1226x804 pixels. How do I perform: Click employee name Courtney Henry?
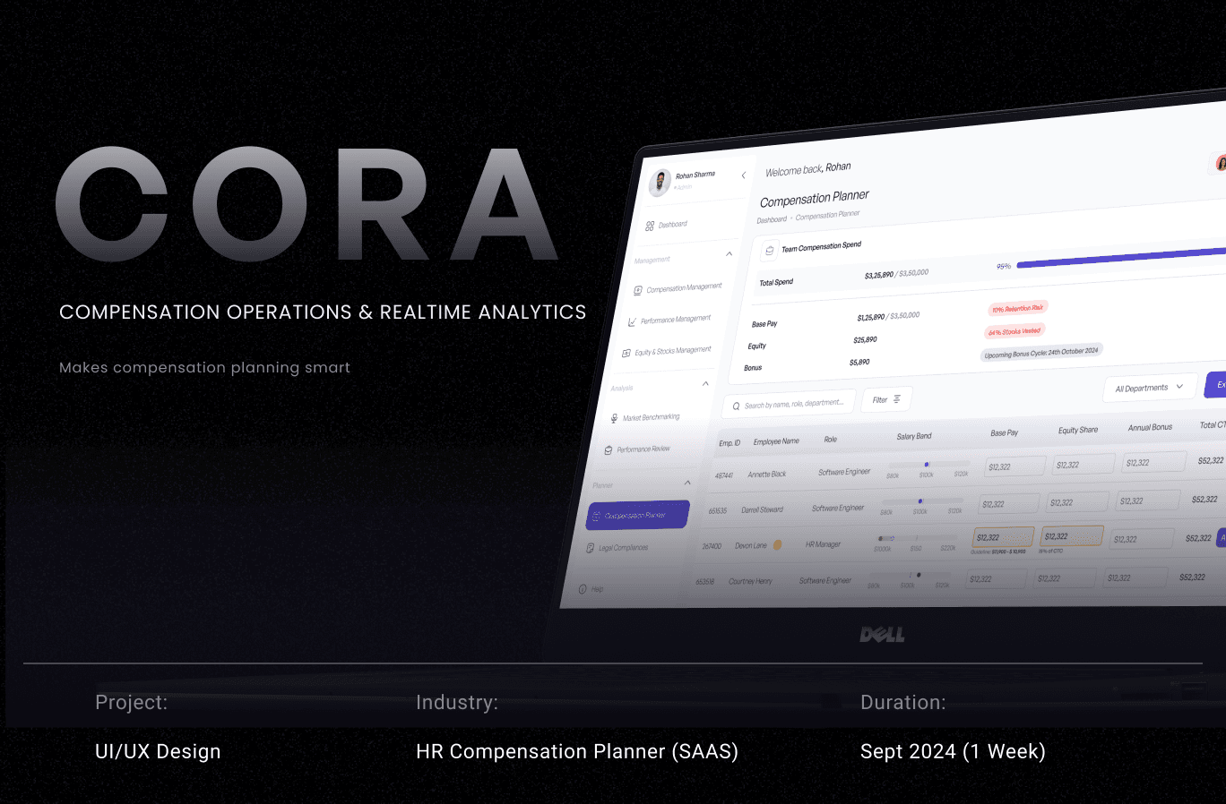(751, 581)
